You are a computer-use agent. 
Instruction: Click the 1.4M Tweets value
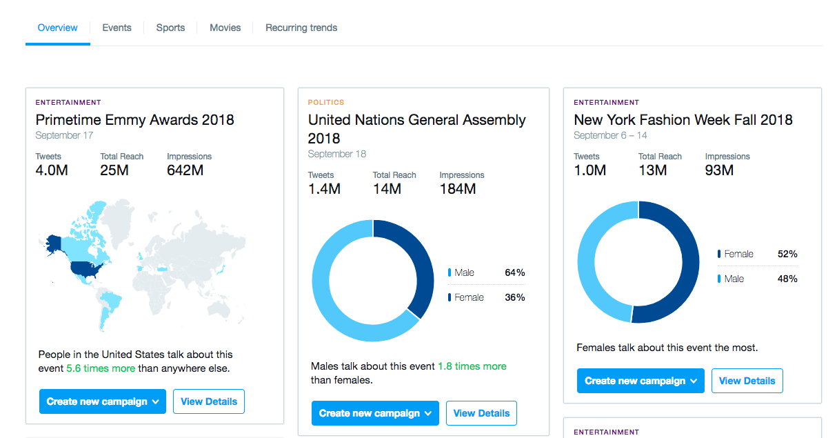[x=324, y=188]
